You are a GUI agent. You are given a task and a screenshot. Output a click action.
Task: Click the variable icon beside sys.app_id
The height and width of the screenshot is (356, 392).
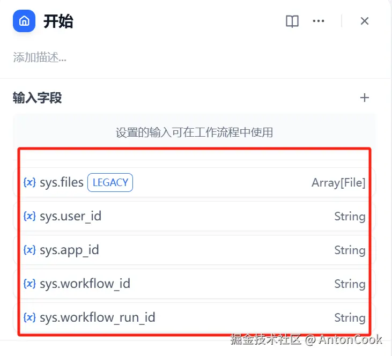(30, 250)
